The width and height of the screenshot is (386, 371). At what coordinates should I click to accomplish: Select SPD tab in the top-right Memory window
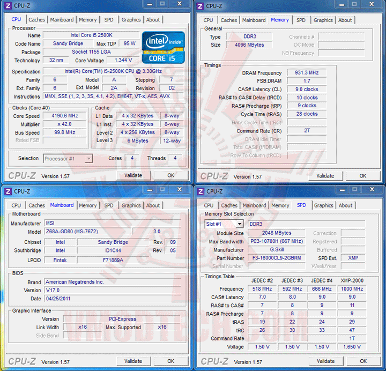(301, 20)
